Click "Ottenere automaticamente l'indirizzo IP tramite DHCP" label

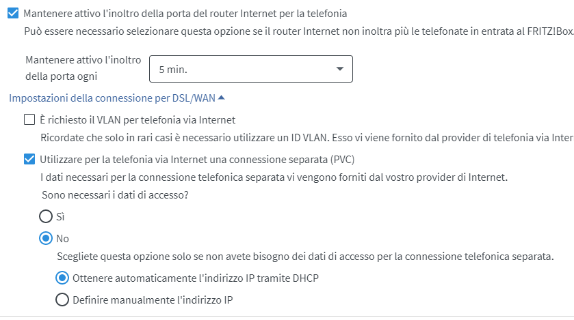(x=196, y=278)
